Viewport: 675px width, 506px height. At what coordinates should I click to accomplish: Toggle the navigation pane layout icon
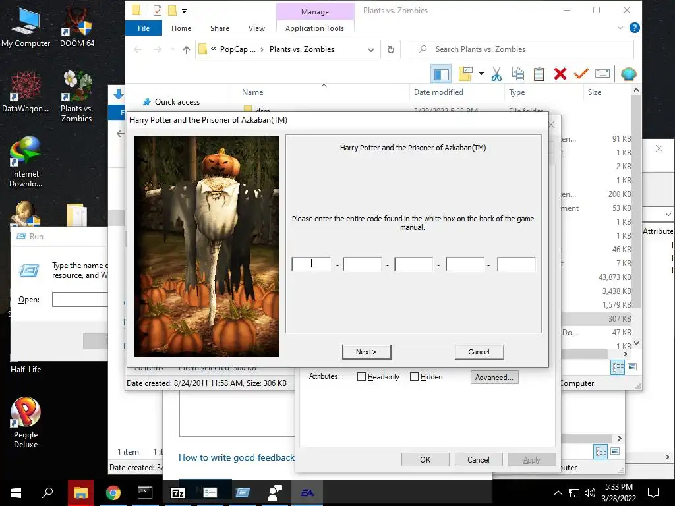(x=441, y=74)
